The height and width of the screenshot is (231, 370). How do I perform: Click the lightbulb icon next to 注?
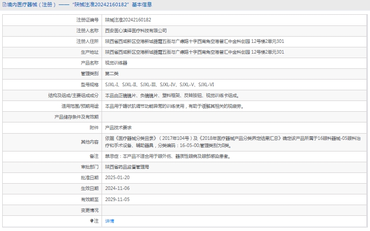92,221
